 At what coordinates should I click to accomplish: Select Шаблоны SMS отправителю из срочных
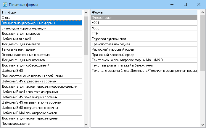coord(41,102)
